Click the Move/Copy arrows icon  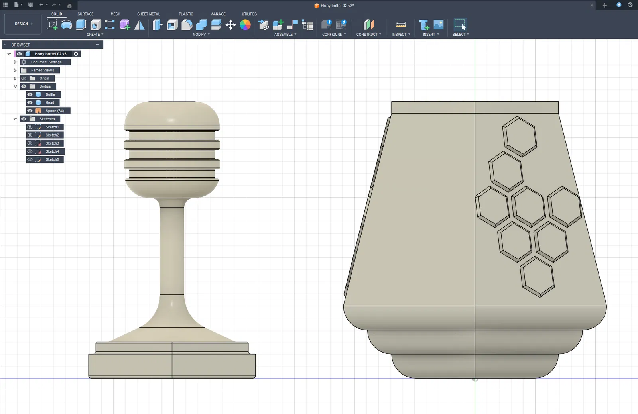click(230, 25)
